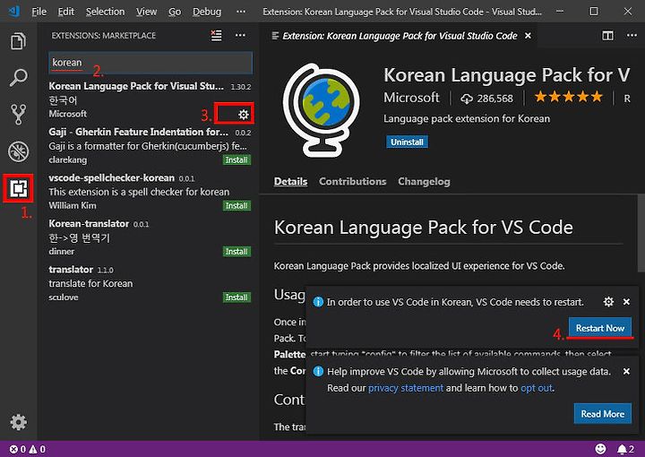Open editor more actions ellipsis
645x457 pixels.
pos(632,35)
